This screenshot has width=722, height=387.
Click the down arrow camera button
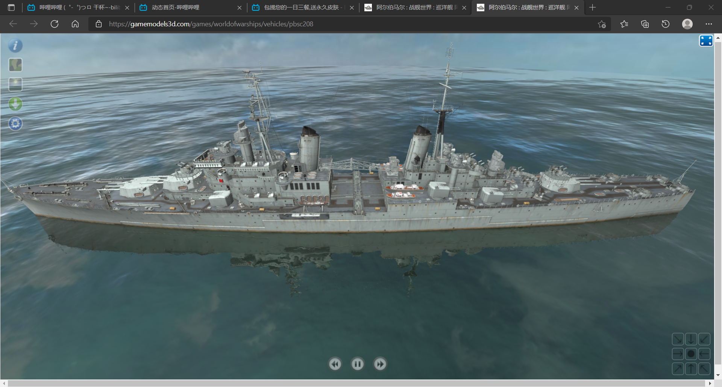[x=691, y=339]
